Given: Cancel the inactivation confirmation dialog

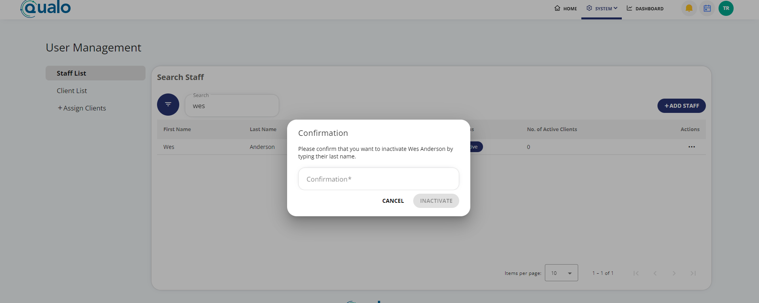Looking at the screenshot, I should coord(393,201).
